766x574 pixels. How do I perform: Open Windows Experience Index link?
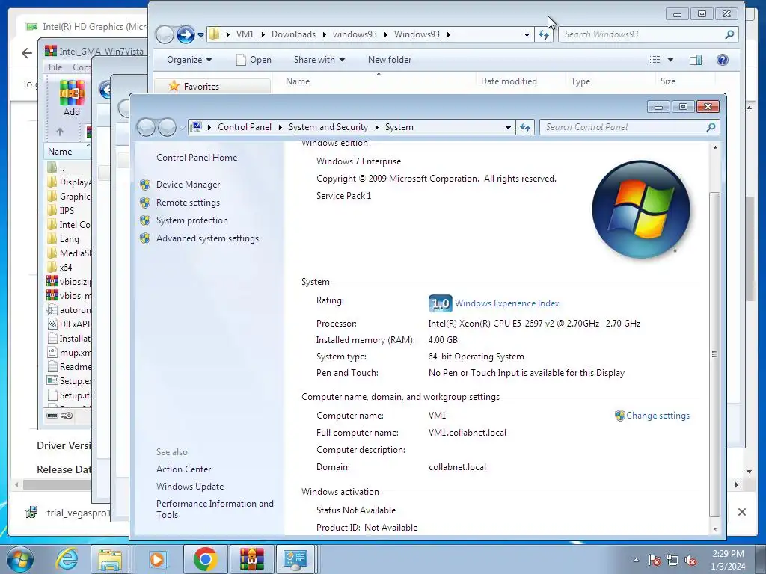pyautogui.click(x=506, y=303)
